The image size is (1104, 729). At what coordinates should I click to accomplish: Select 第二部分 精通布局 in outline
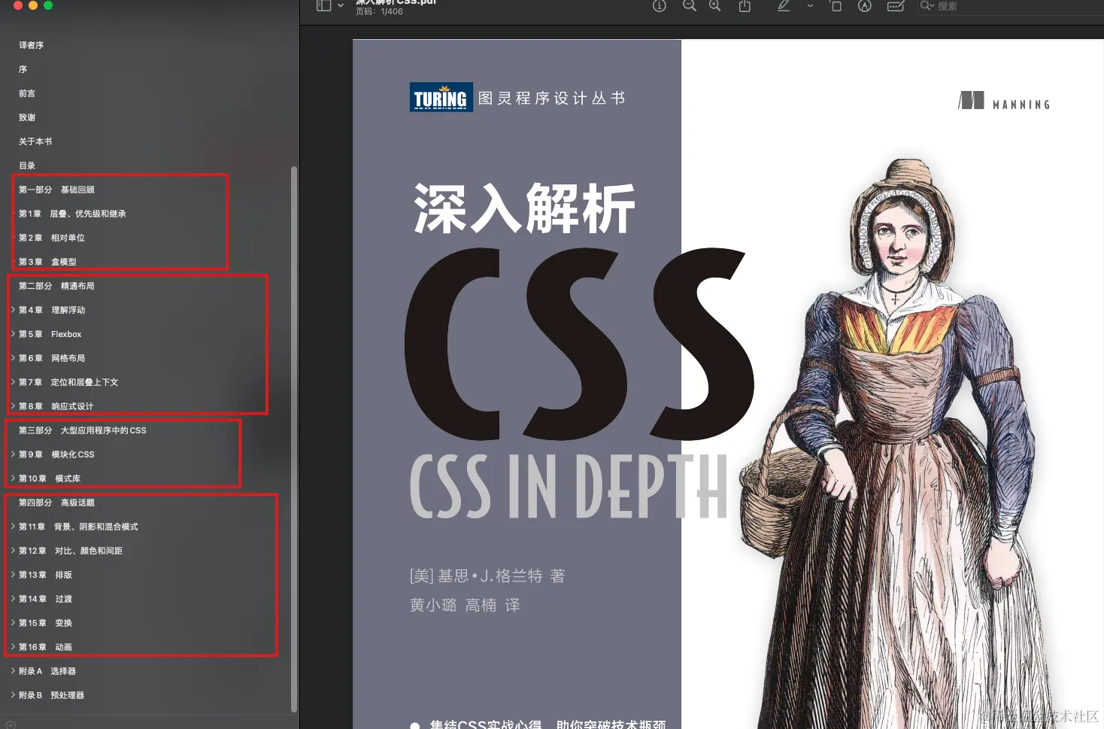56,286
